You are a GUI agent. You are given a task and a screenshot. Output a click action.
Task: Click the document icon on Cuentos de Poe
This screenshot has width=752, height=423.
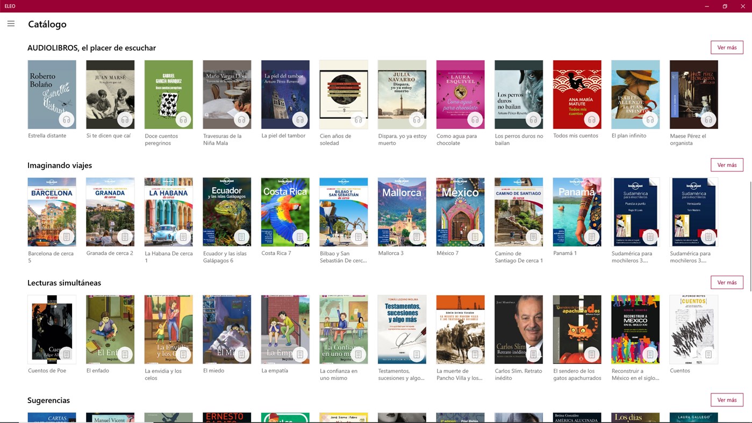point(67,354)
